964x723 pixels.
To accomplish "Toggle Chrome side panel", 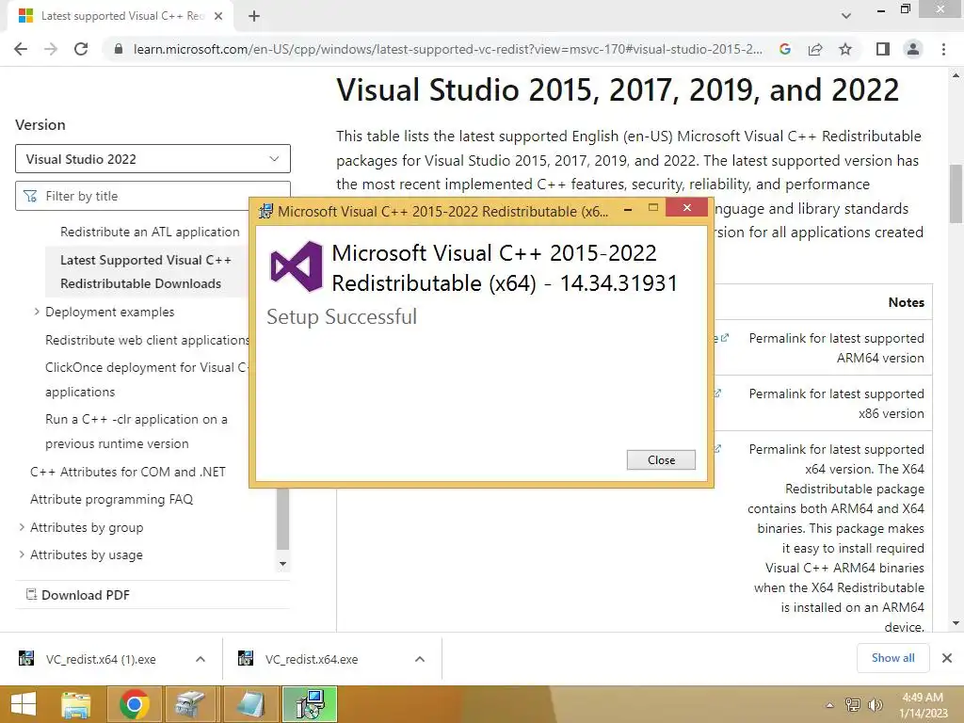I will click(x=883, y=49).
